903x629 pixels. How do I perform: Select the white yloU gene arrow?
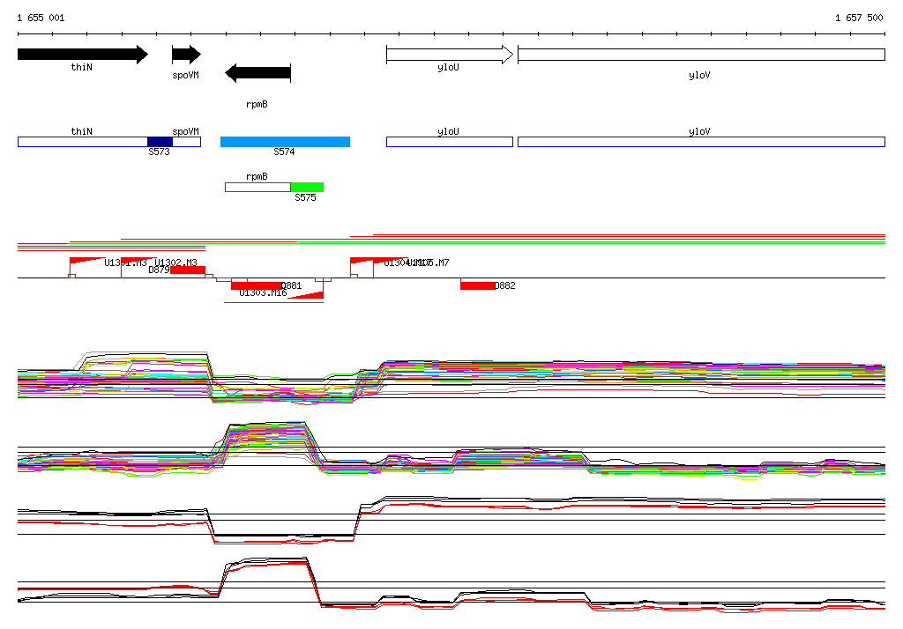(x=450, y=55)
